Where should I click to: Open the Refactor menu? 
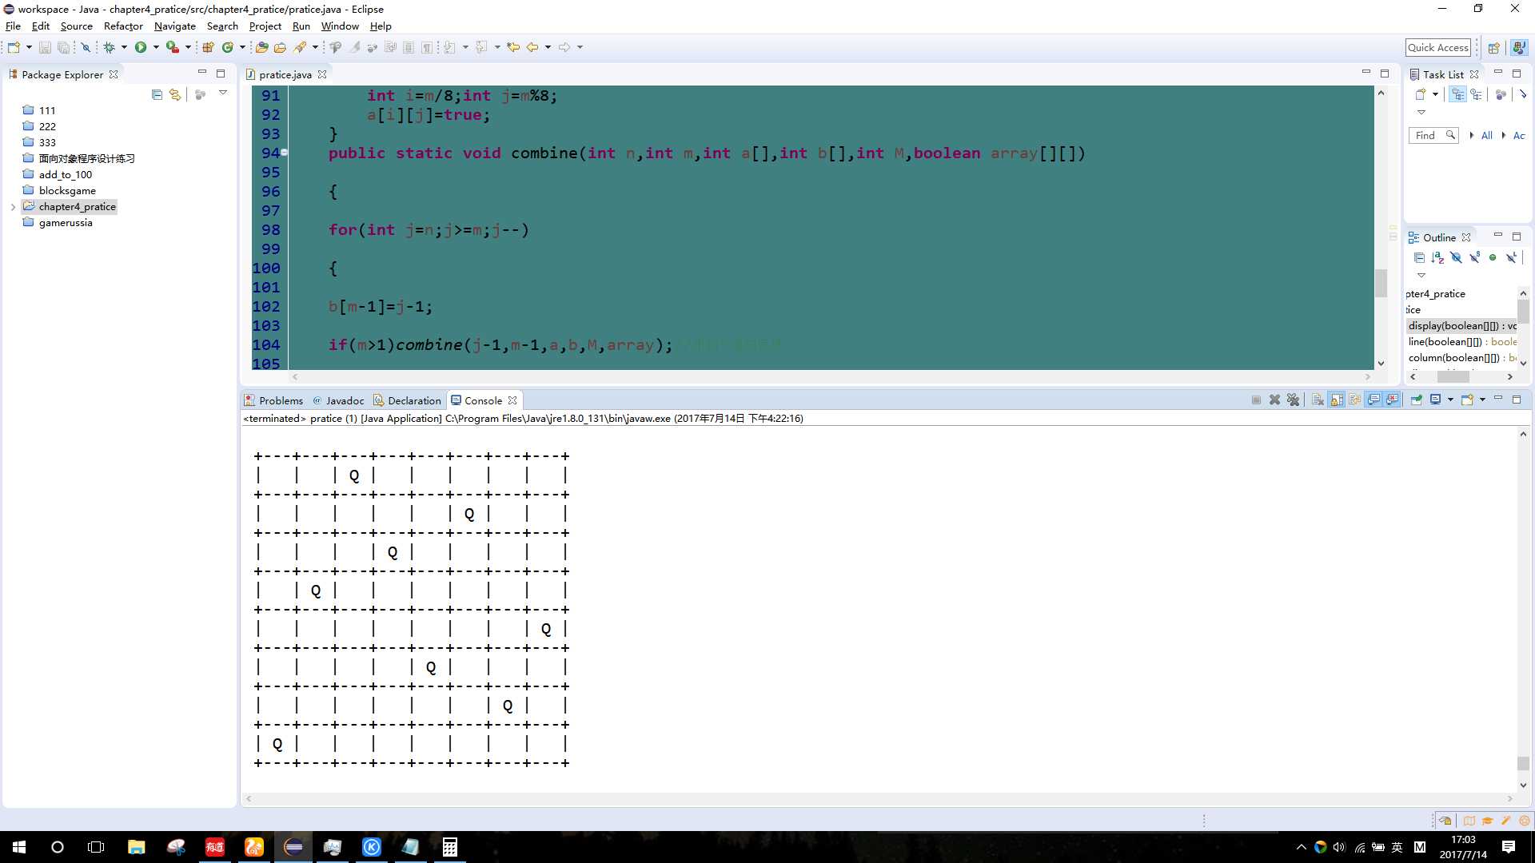coord(123,26)
